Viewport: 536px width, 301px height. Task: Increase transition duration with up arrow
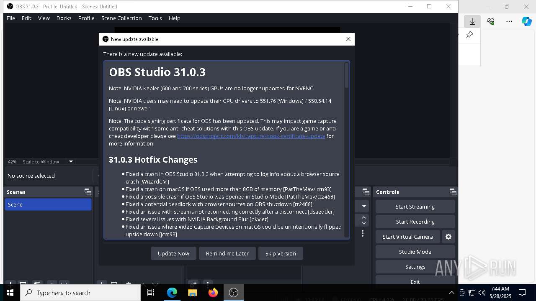pos(364,217)
